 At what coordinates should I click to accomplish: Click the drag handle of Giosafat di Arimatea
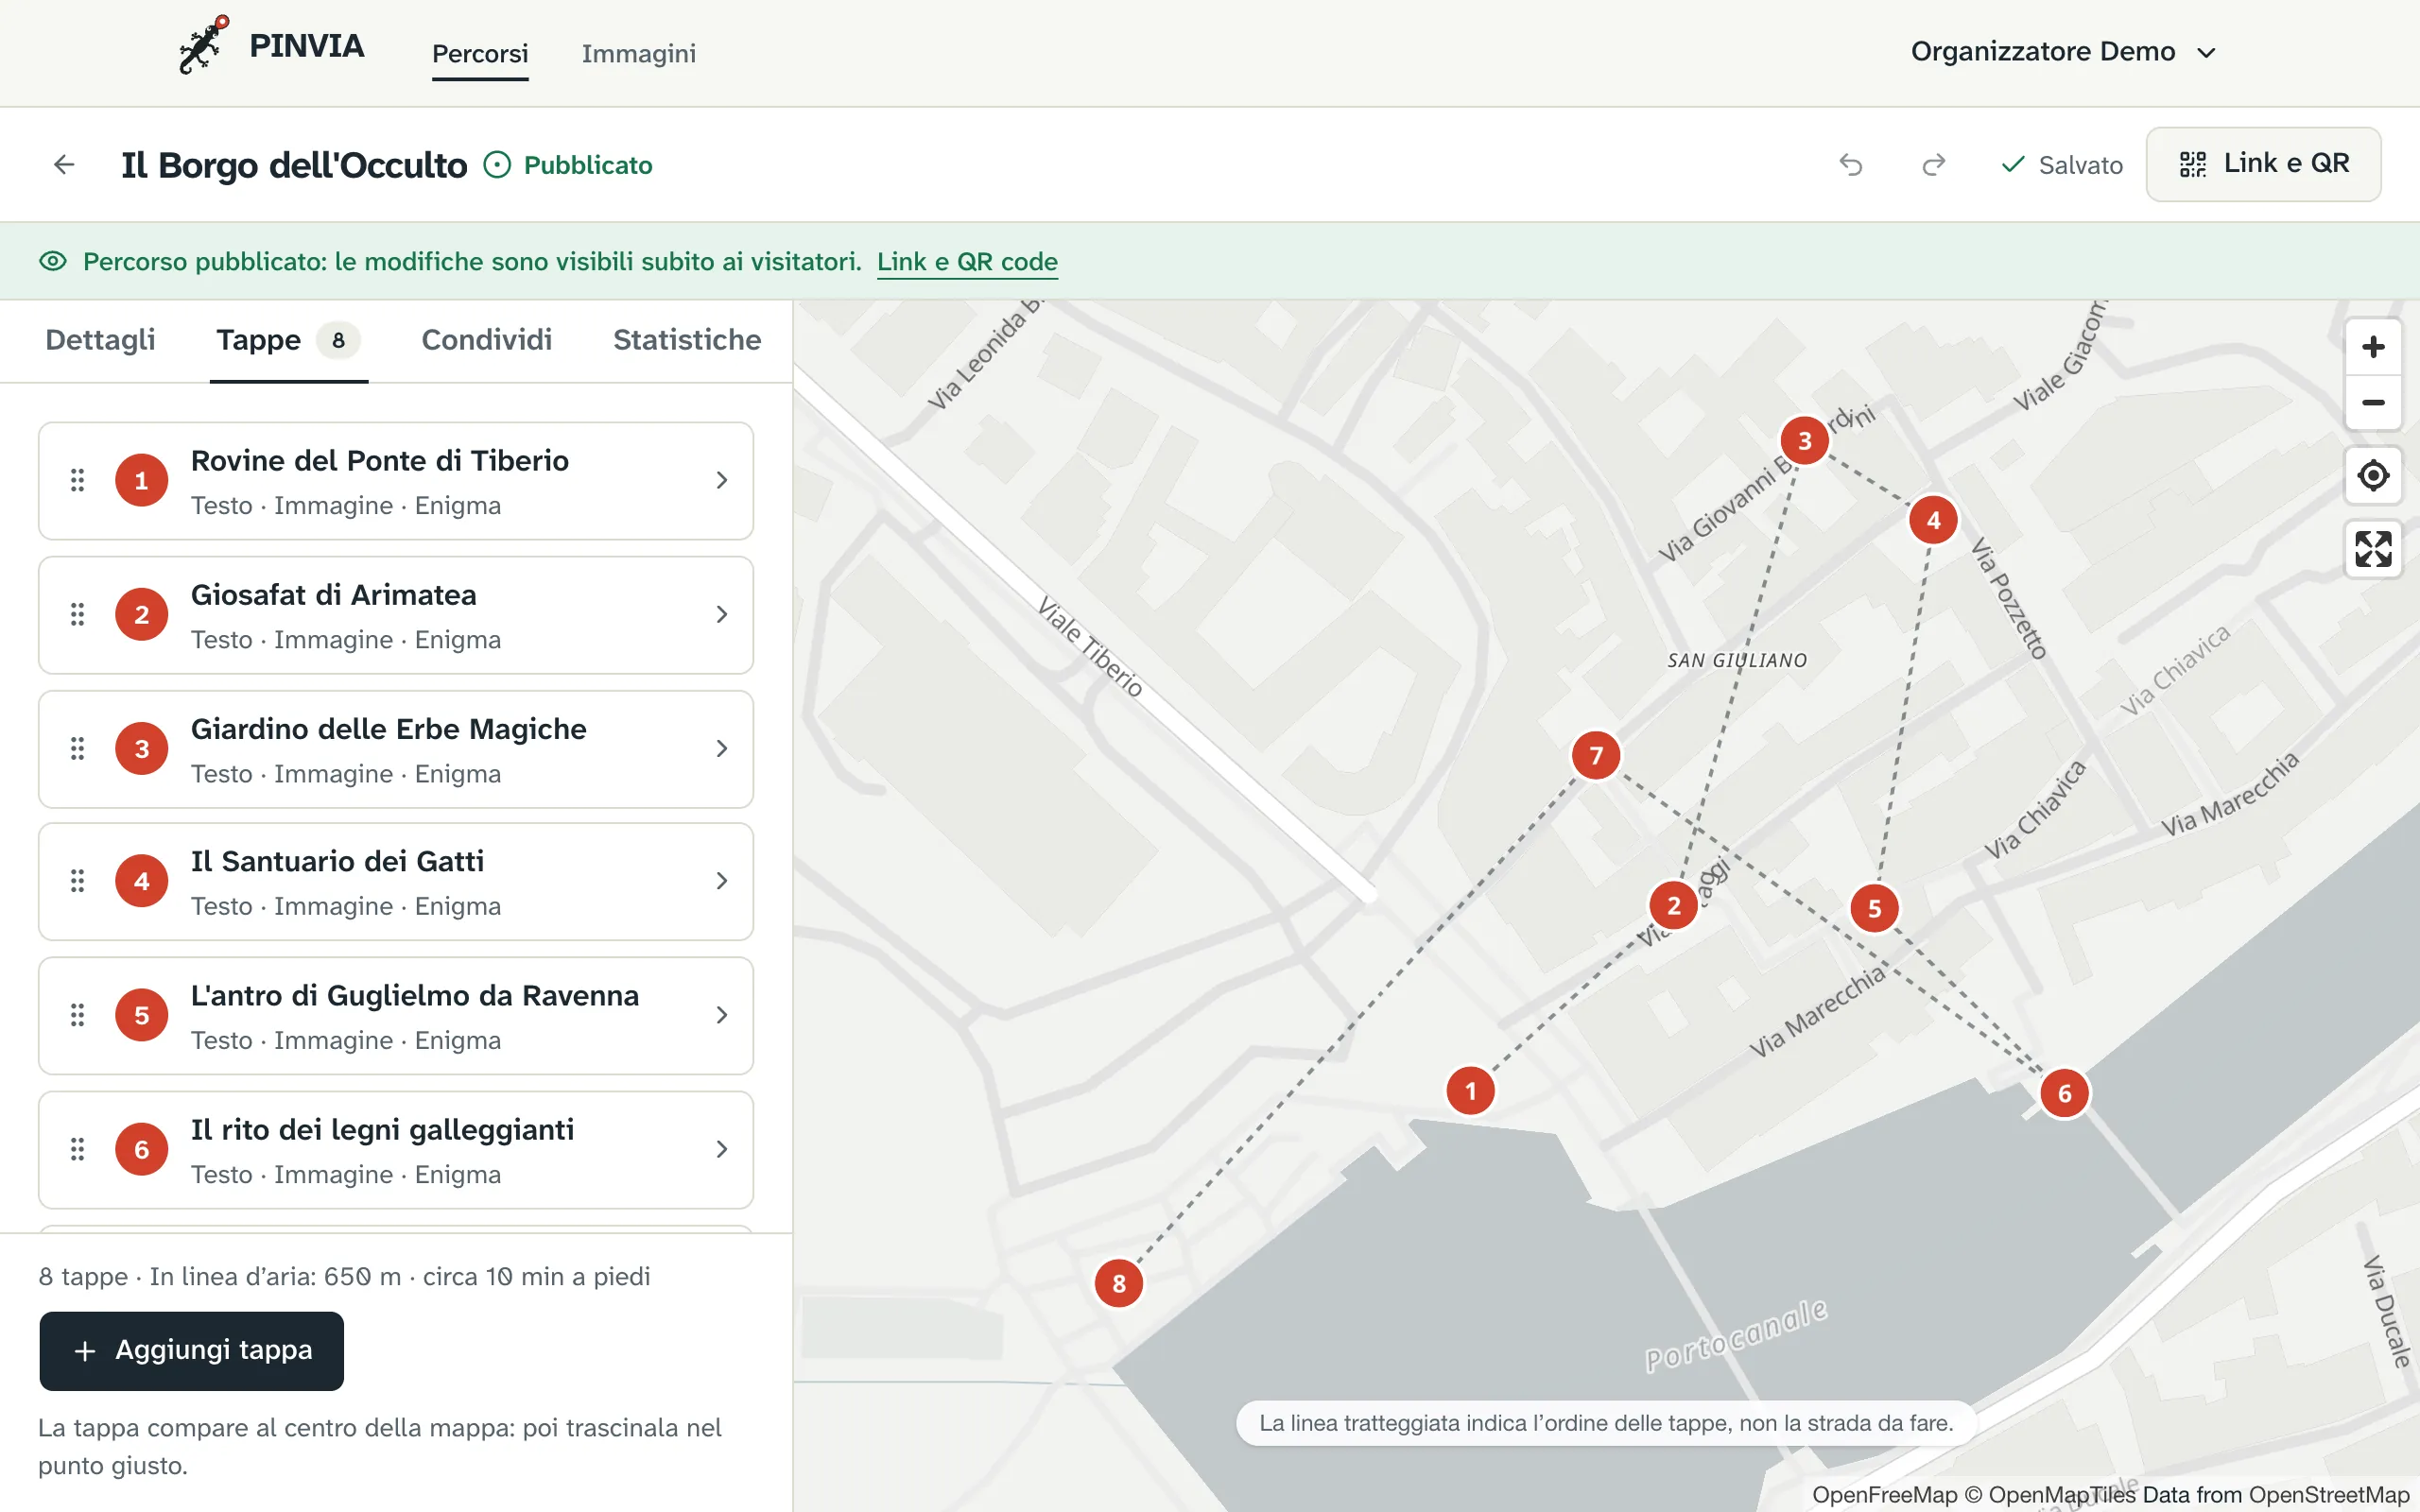click(x=77, y=614)
